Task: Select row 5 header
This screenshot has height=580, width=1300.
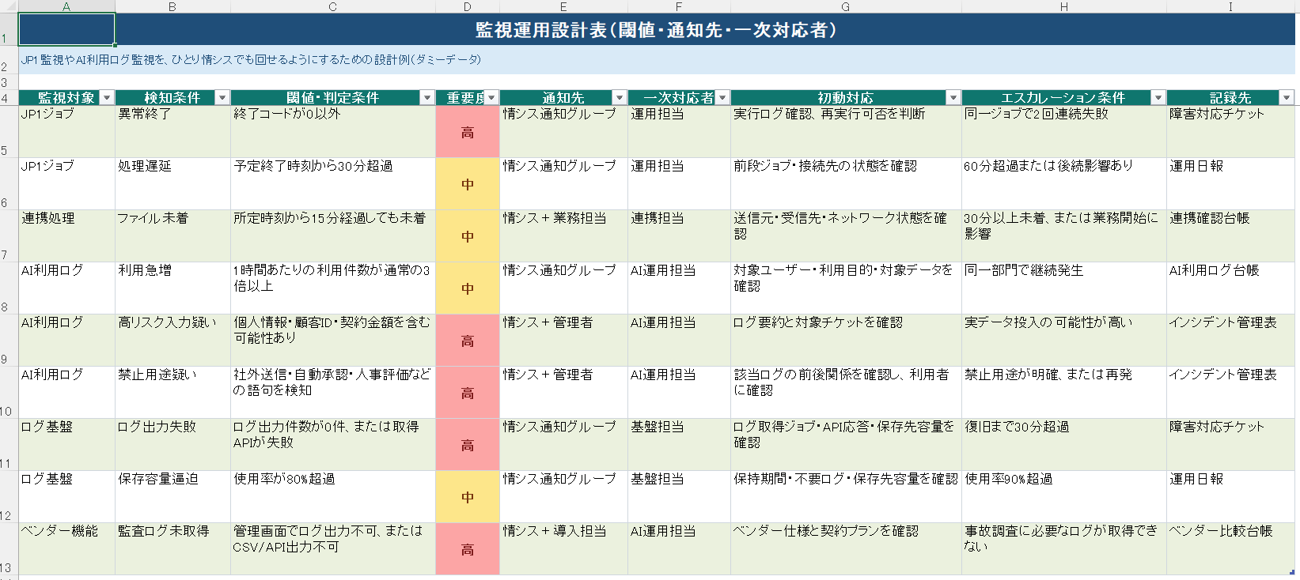Action: click(x=9, y=132)
